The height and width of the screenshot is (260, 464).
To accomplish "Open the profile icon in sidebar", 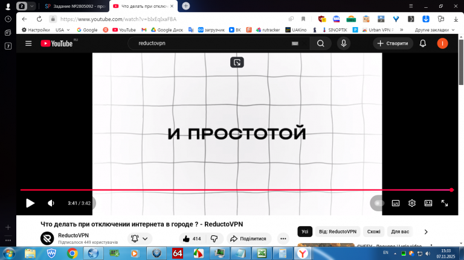I will coord(8,6).
